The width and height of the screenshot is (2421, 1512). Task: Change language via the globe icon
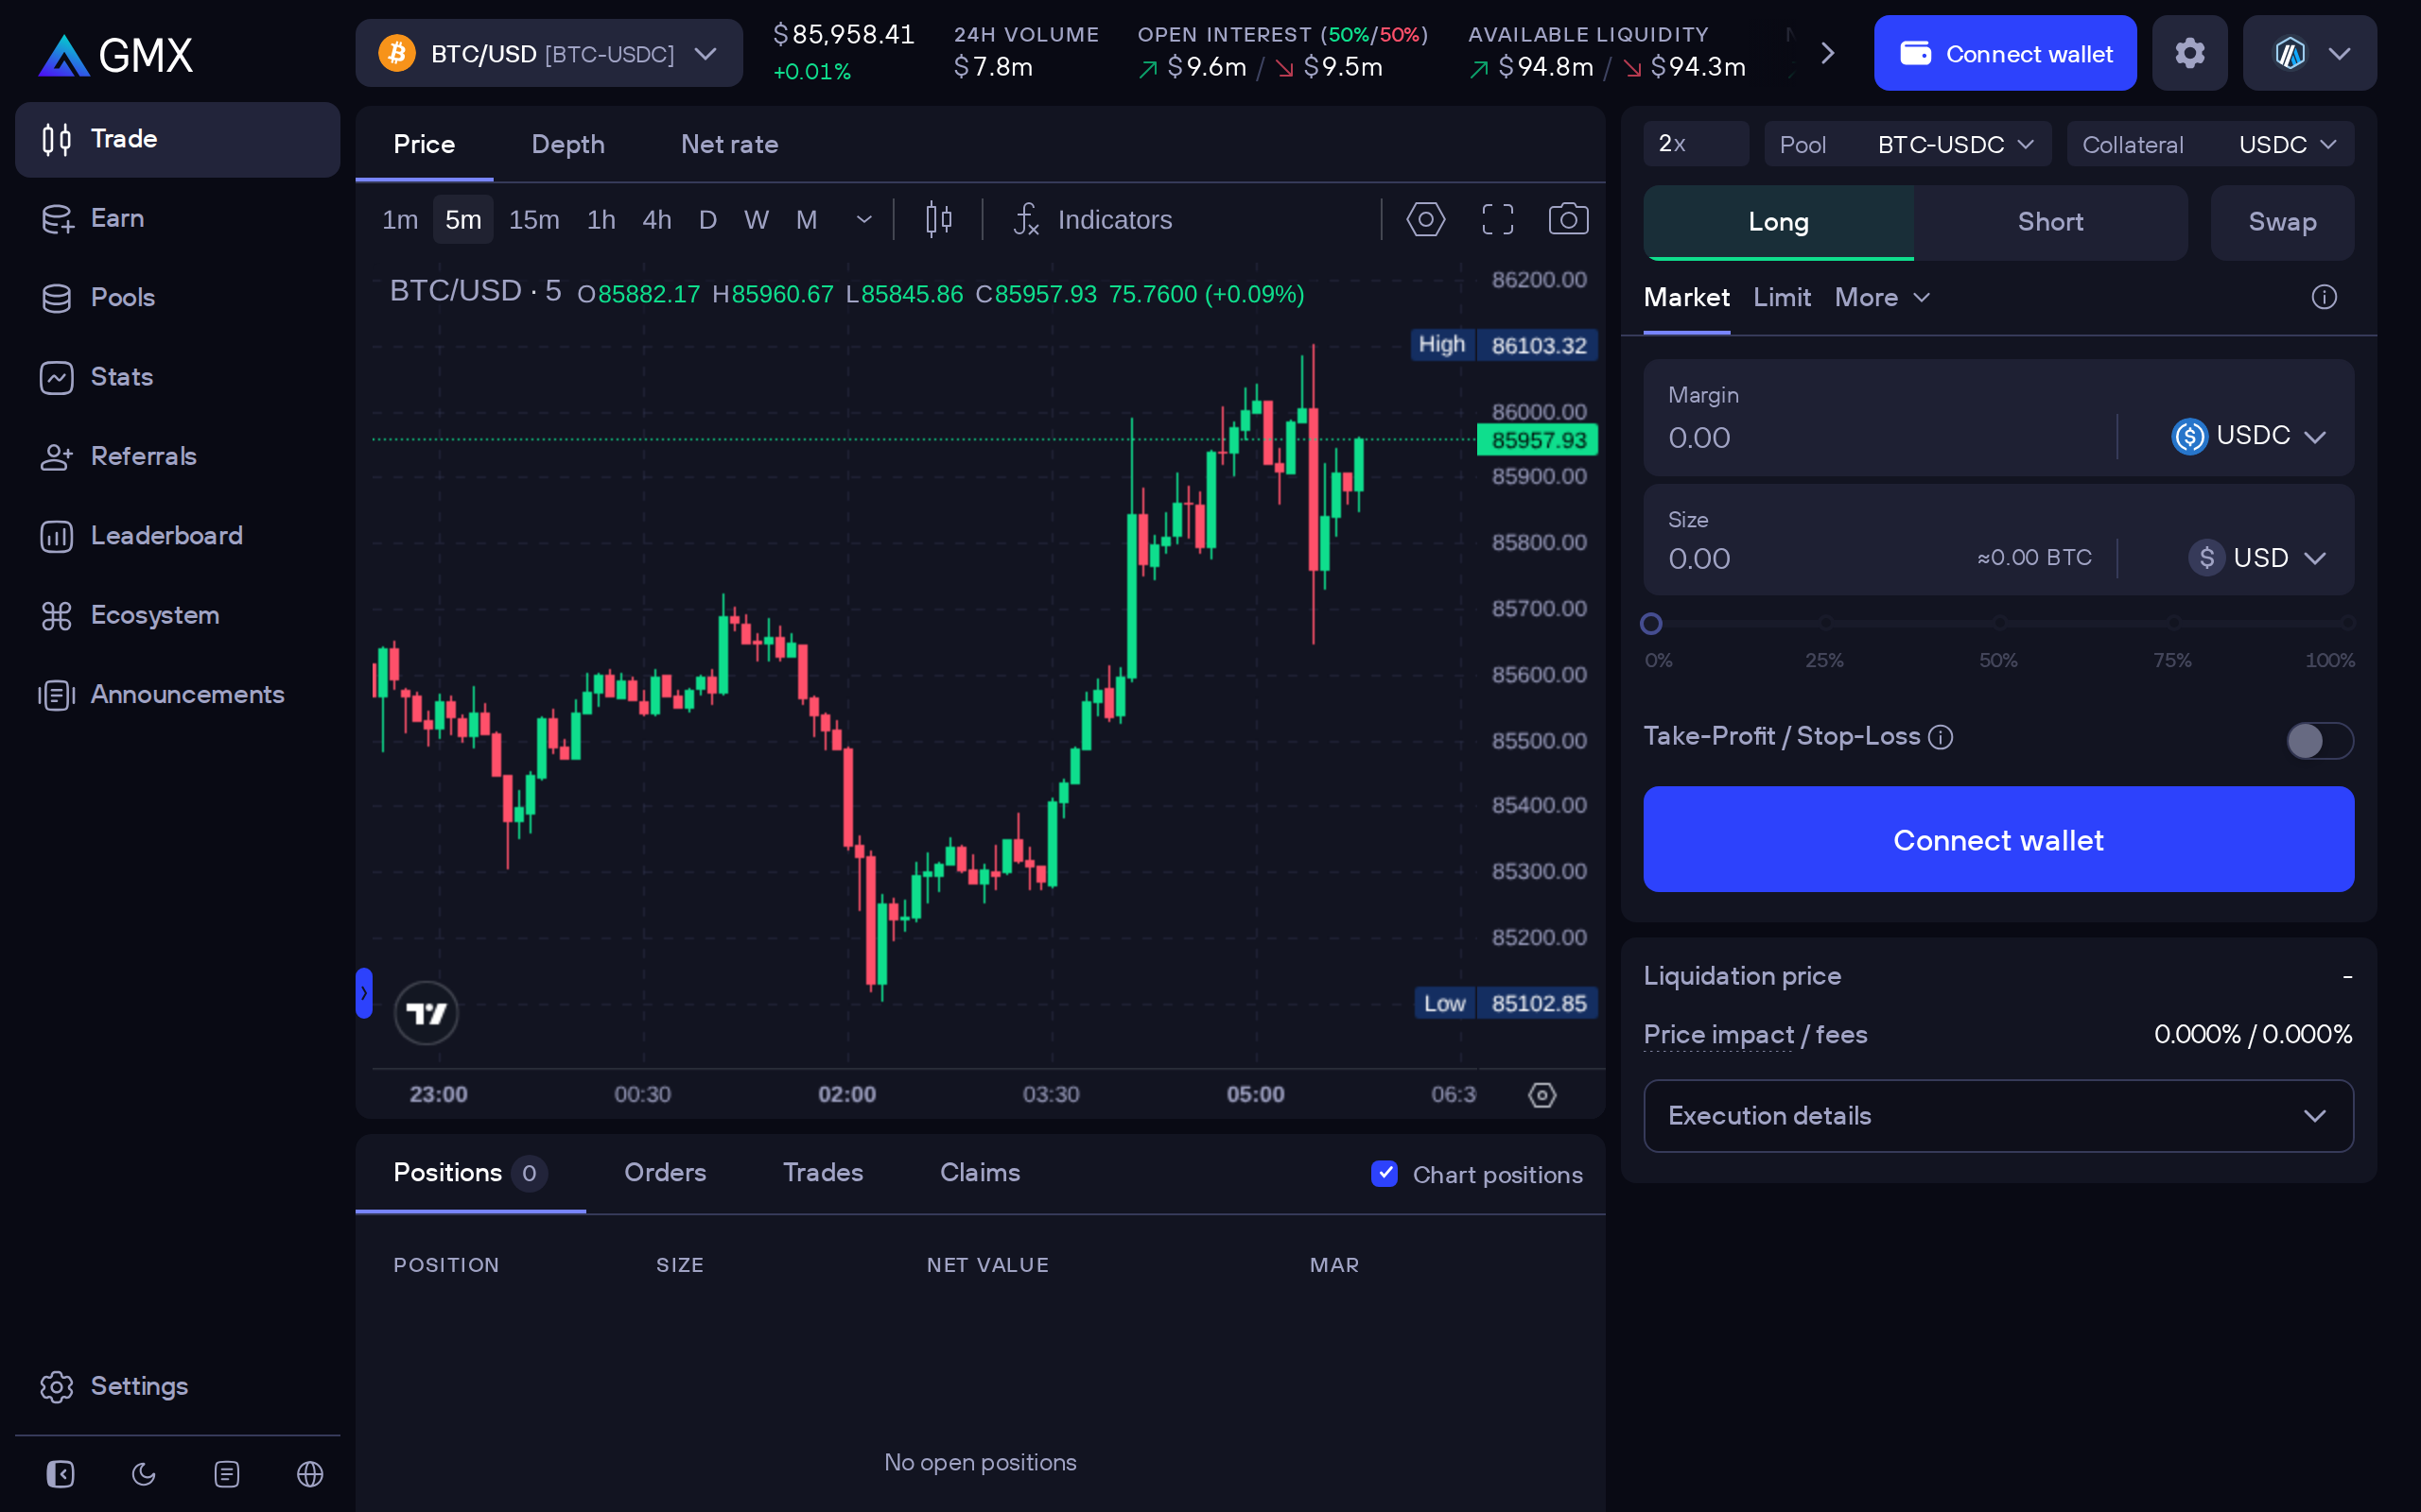pos(310,1474)
